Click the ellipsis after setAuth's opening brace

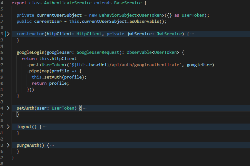[x=85, y=108]
